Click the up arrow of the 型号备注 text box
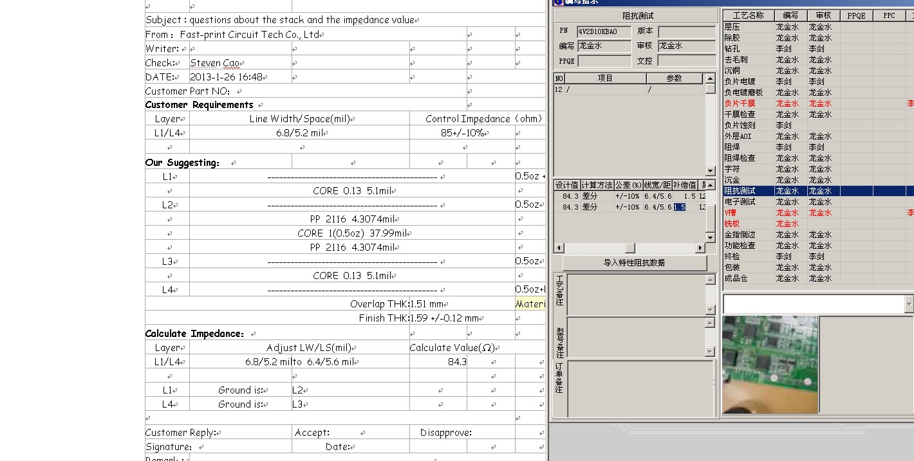The height and width of the screenshot is (461, 914). [711, 323]
